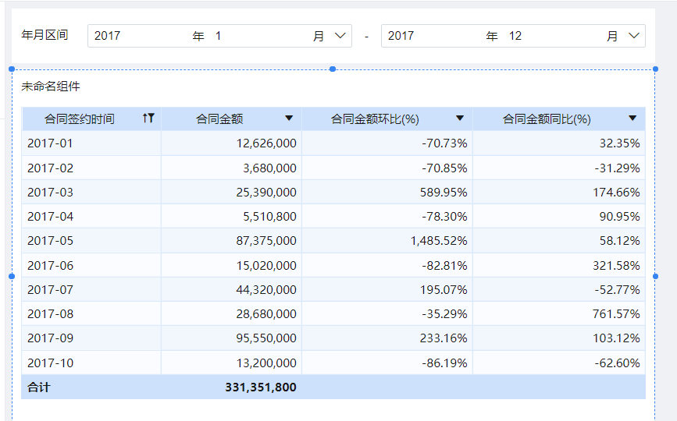The width and height of the screenshot is (677, 421).
Task: Open the 合同金额同比(%) column dropdown arrow
Action: pyautogui.click(x=632, y=119)
